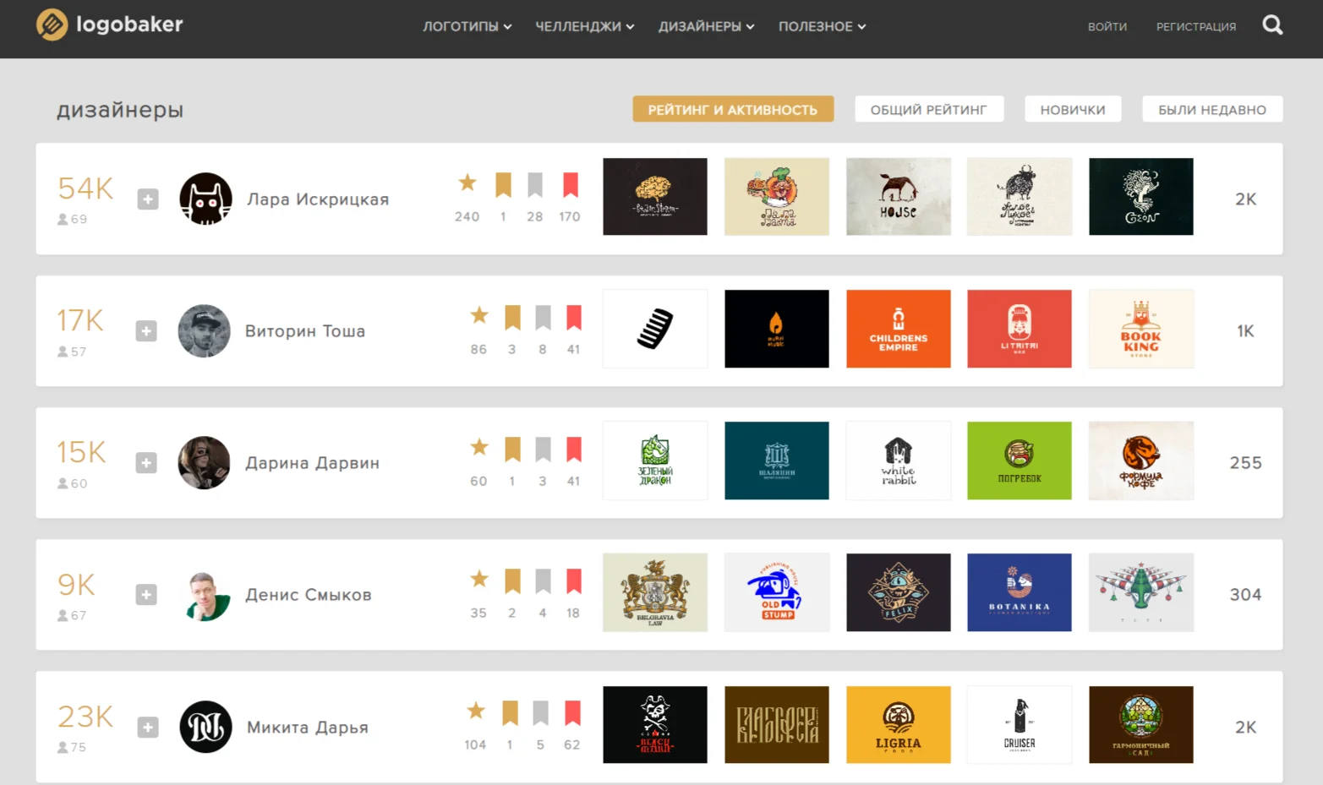This screenshot has width=1323, height=785.
Task: Click the ВОЙТИ login link
Action: pyautogui.click(x=1107, y=27)
